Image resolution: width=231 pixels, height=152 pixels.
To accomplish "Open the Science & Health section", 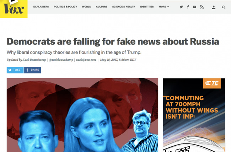I will pos(124,7).
